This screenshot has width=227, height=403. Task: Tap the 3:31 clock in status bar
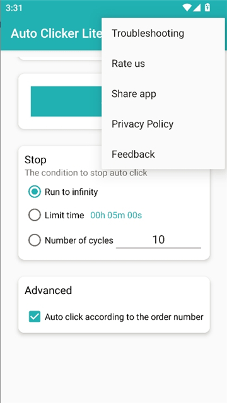click(14, 8)
